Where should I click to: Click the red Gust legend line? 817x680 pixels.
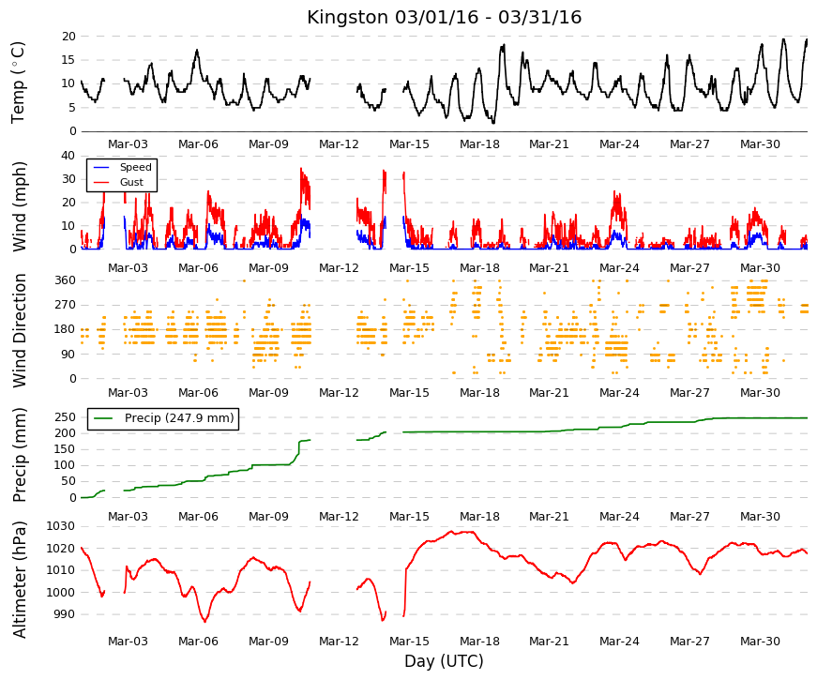[100, 182]
